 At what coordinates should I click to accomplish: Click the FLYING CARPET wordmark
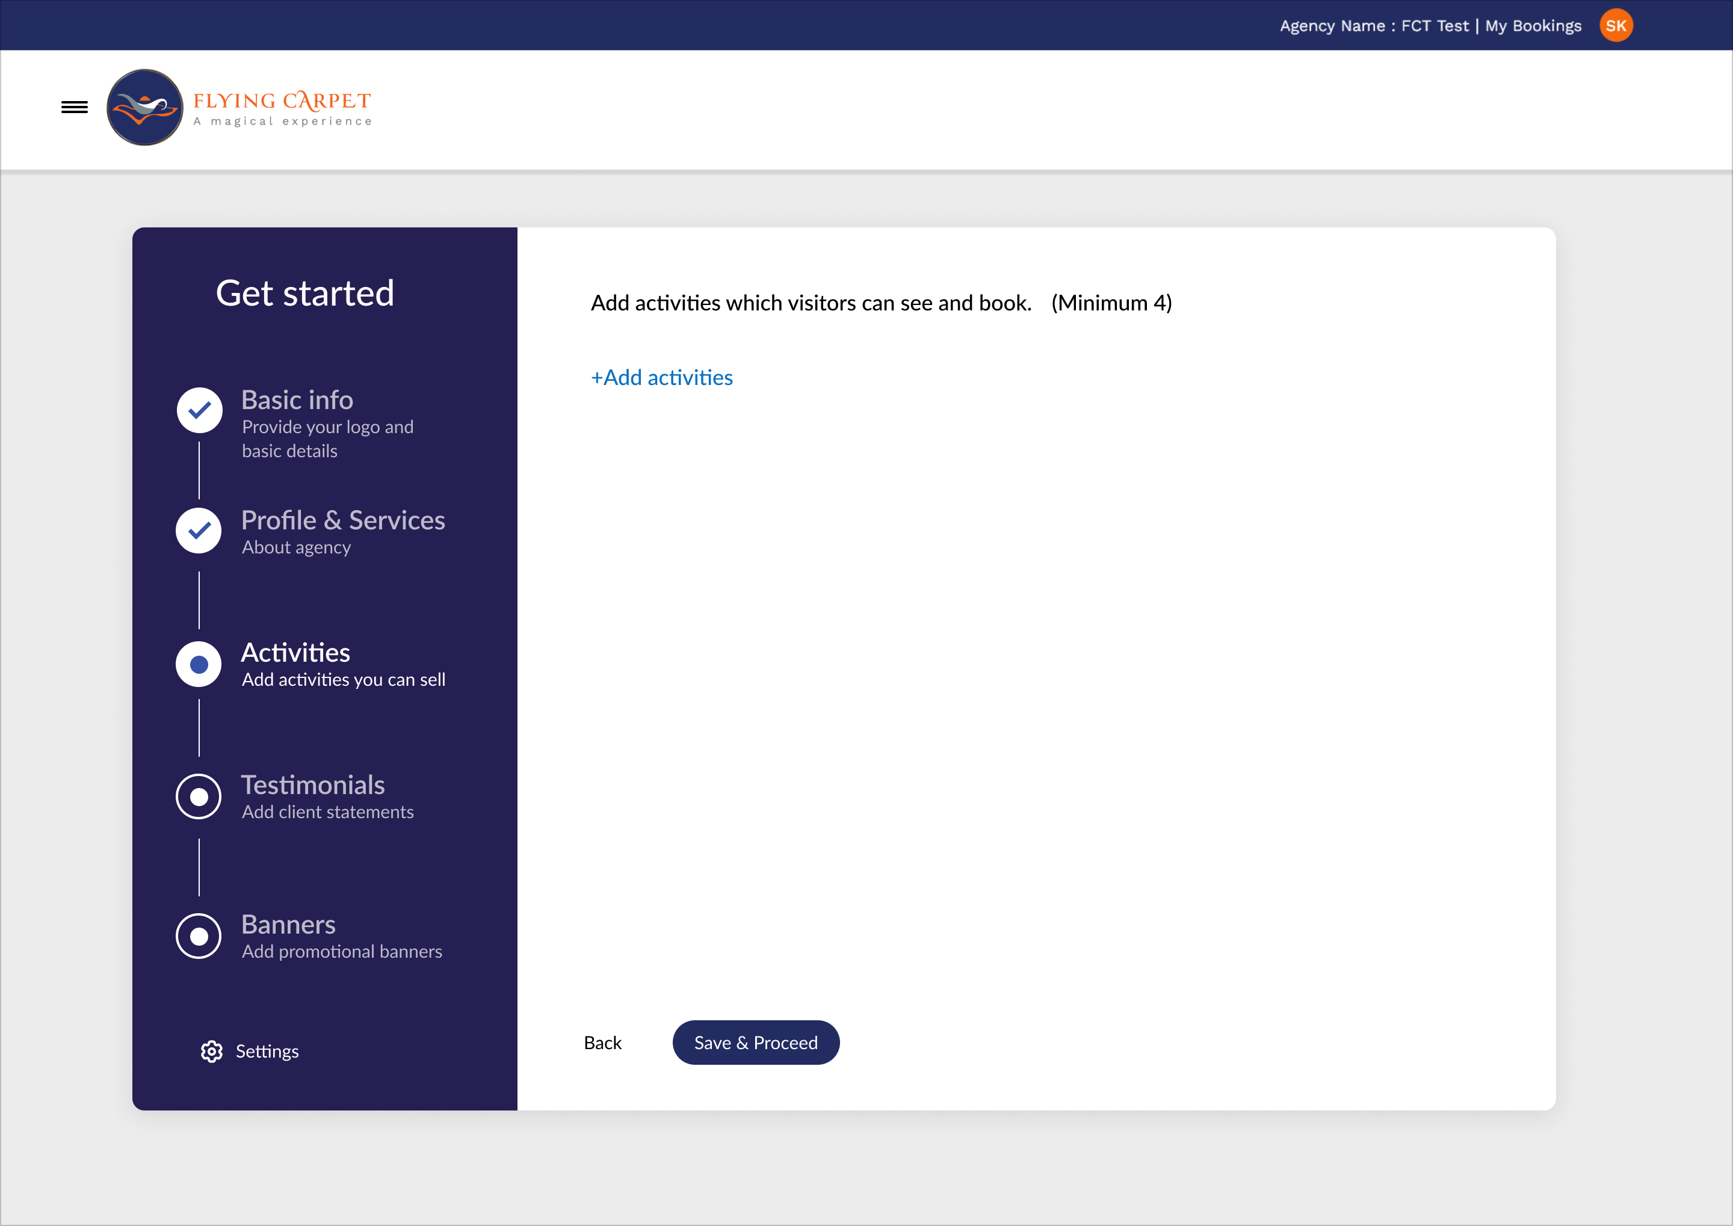(282, 100)
